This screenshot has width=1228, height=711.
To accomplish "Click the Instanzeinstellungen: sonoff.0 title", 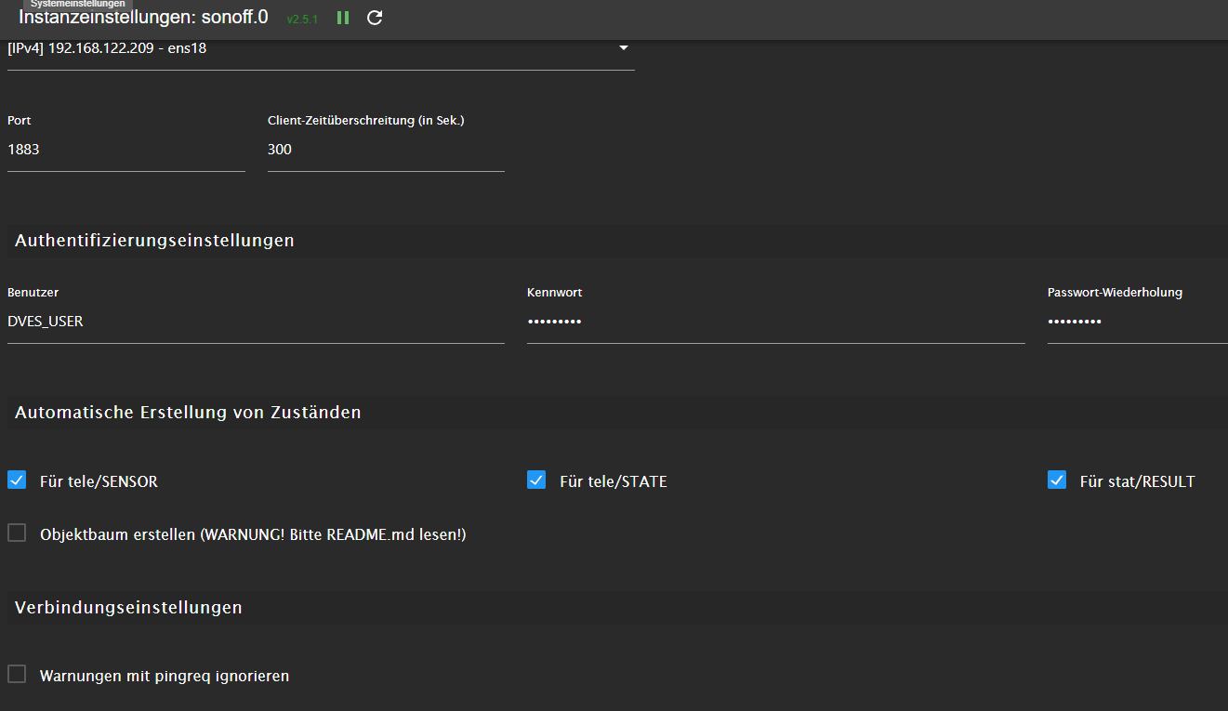I will pos(143,17).
